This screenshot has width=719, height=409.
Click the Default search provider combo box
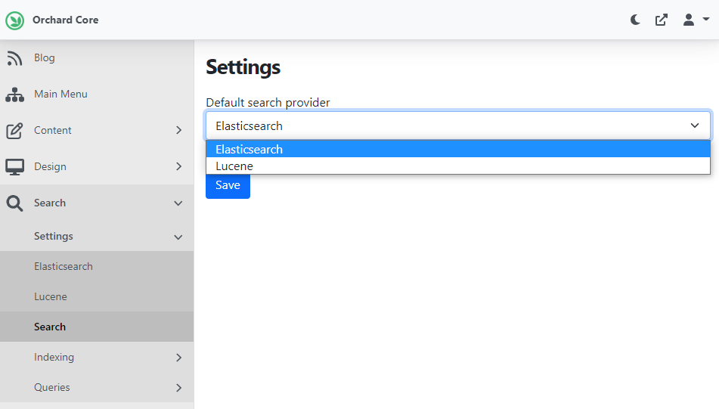(x=458, y=125)
